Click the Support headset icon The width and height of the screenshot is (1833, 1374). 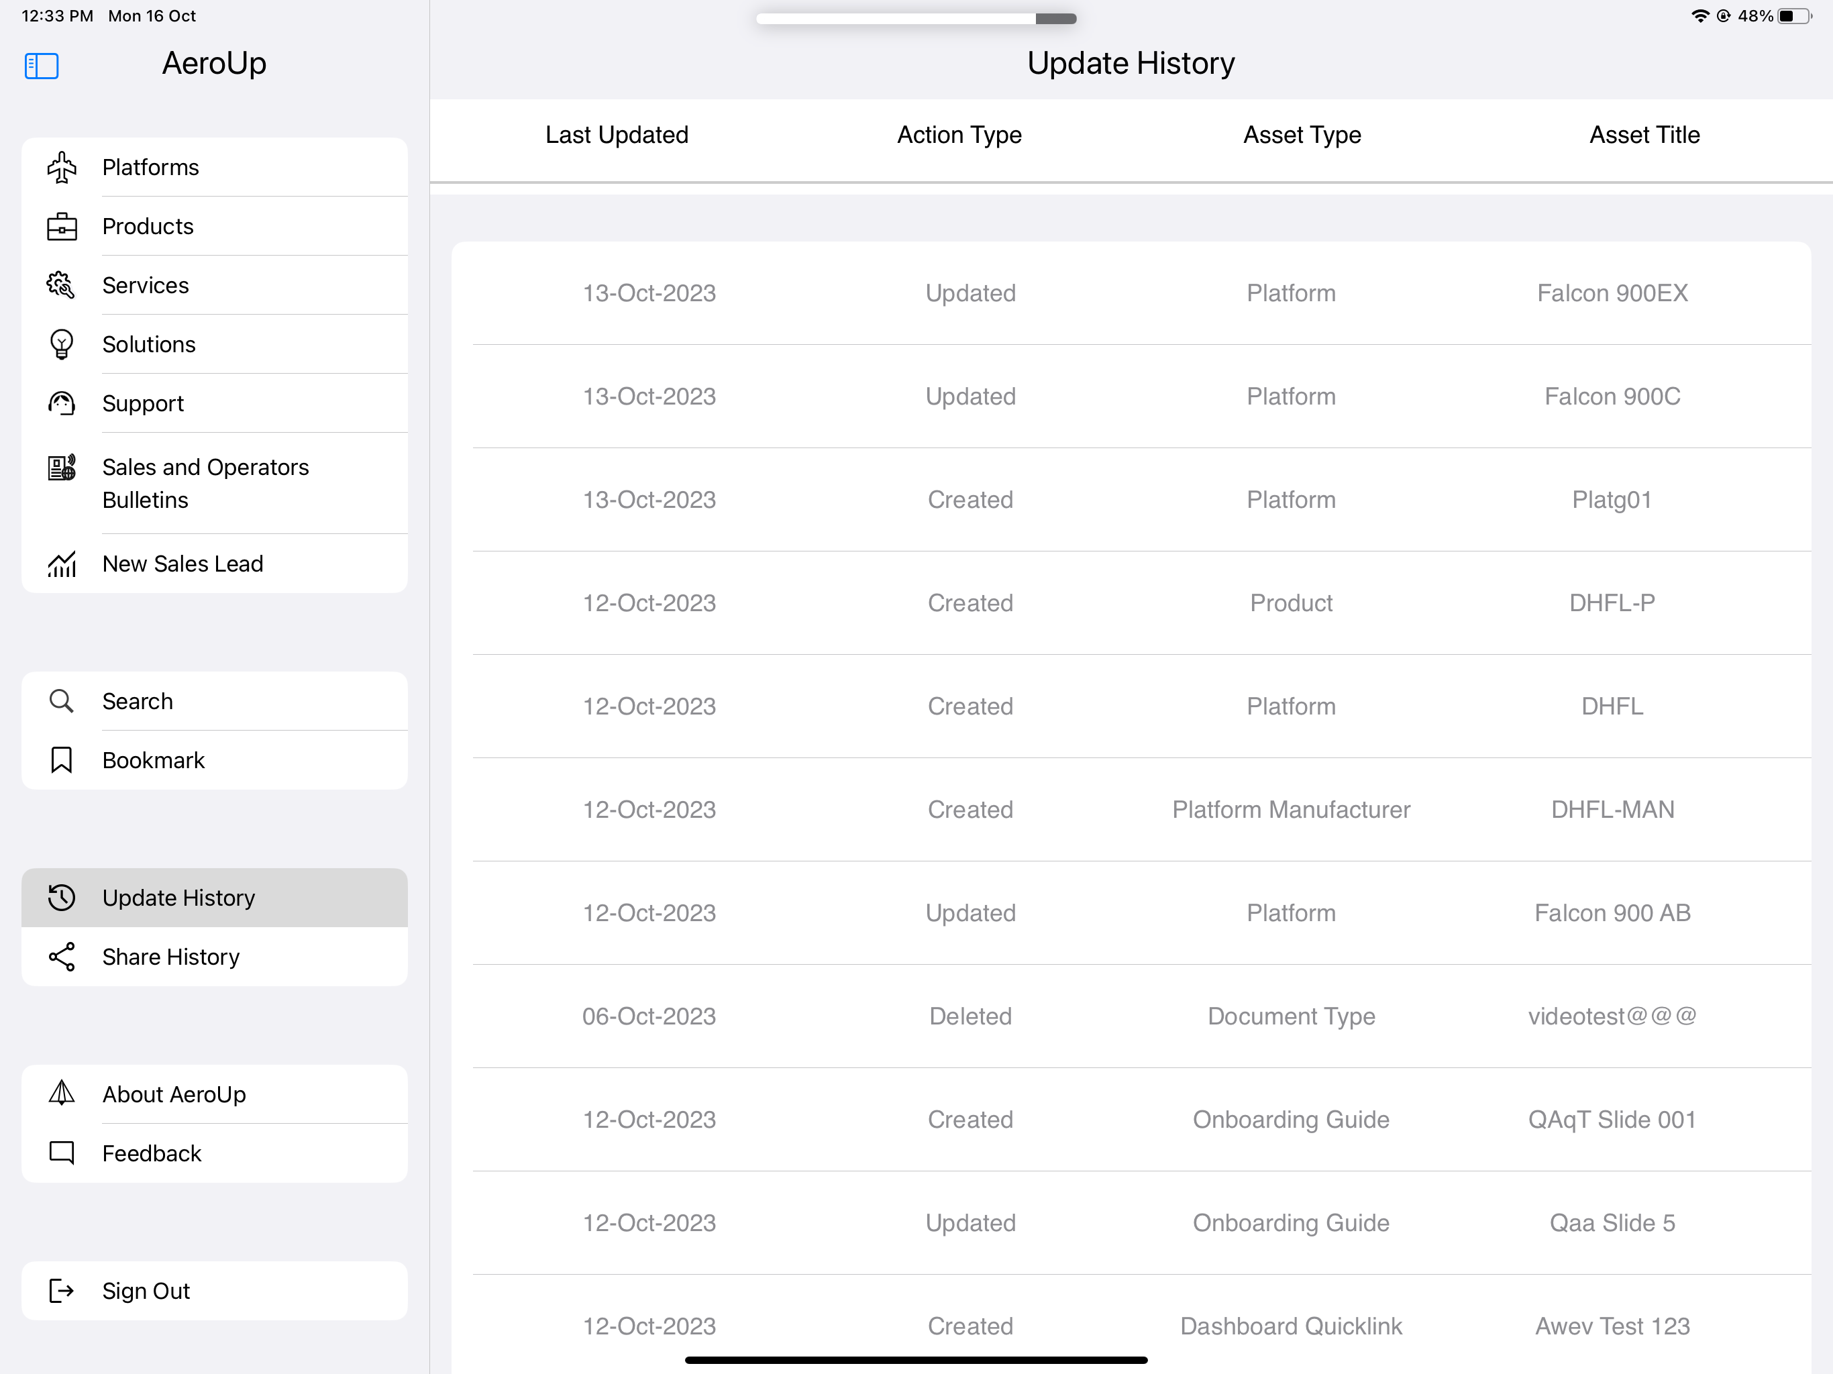pyautogui.click(x=61, y=404)
